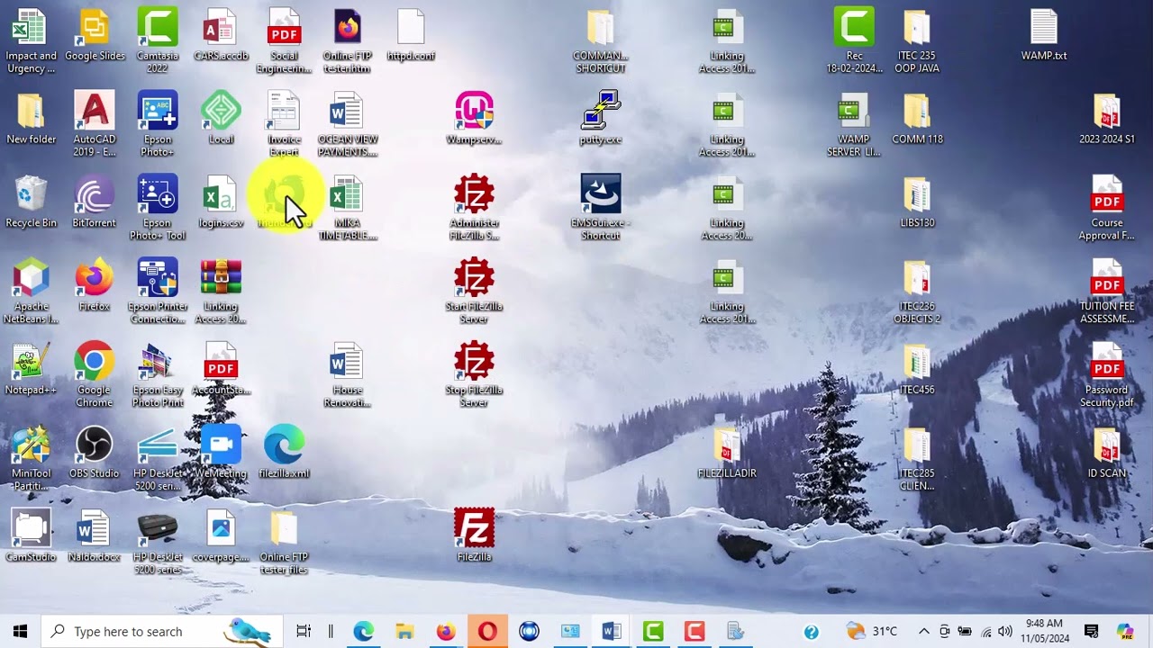The width and height of the screenshot is (1153, 648).
Task: Select the BitTorrent shortcut
Action: (95, 202)
